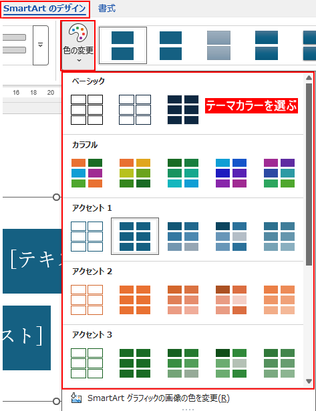Switch to the 書式 tab
This screenshot has width=316, height=411.
[107, 9]
